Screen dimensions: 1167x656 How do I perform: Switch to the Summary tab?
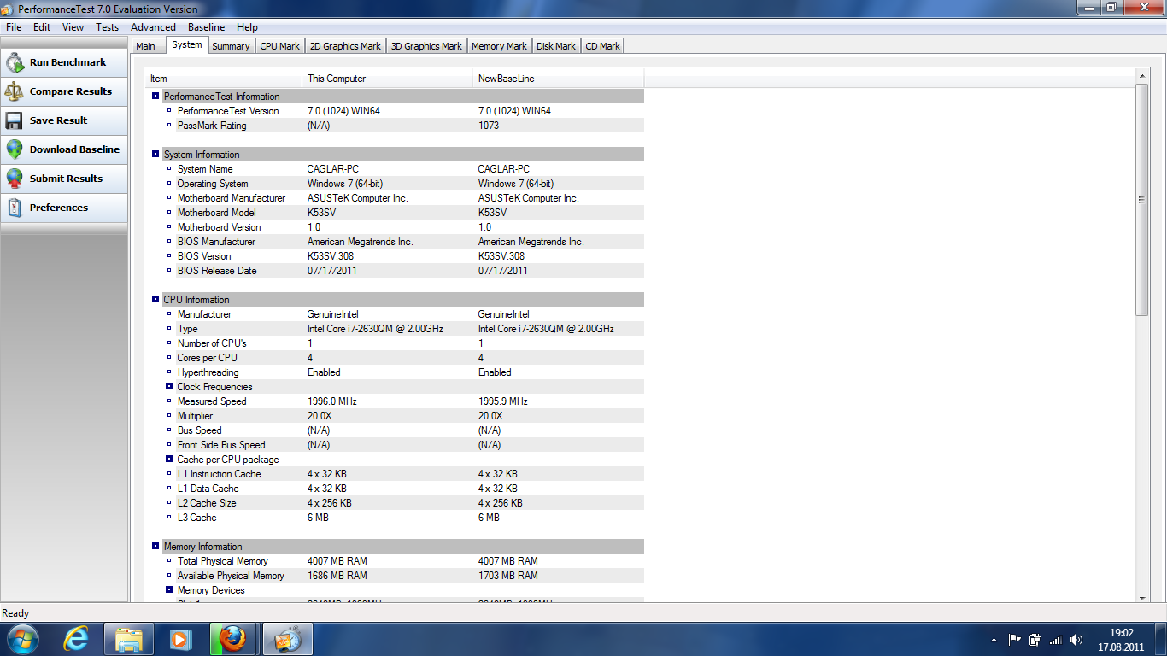coord(231,46)
